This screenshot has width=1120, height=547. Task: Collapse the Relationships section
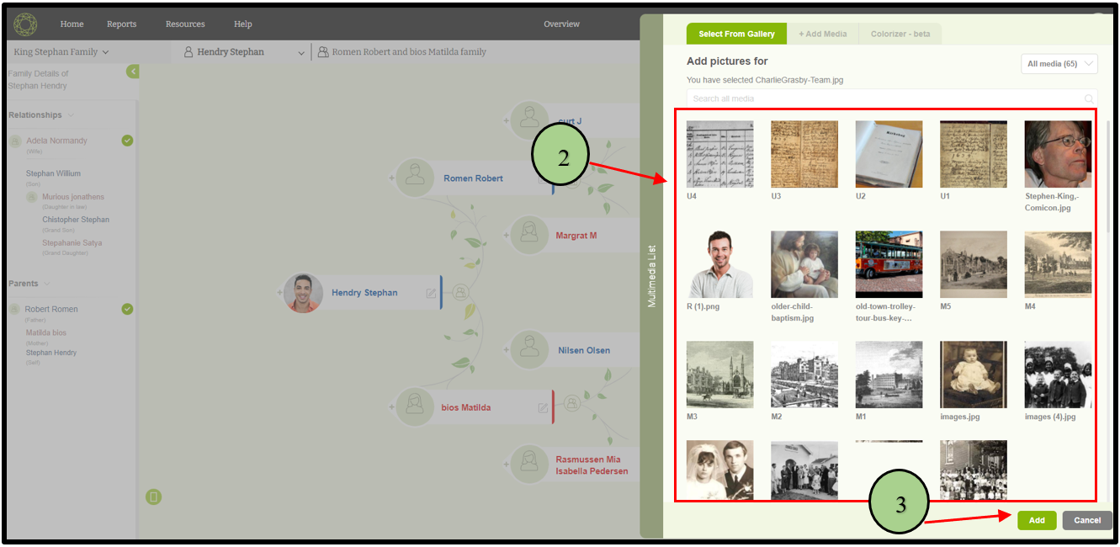[71, 115]
